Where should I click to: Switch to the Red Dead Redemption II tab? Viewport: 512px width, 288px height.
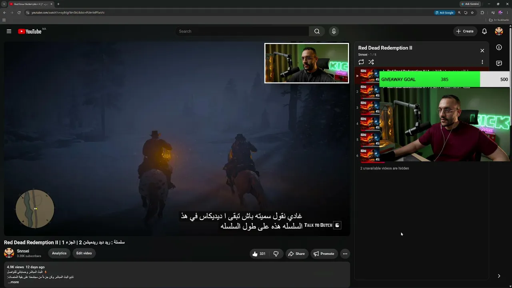[x=30, y=4]
